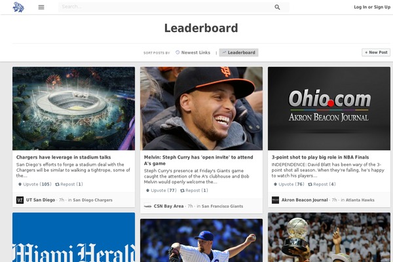The width and height of the screenshot is (393, 262).
Task: Sort posts by Newest Links
Action: tap(193, 52)
